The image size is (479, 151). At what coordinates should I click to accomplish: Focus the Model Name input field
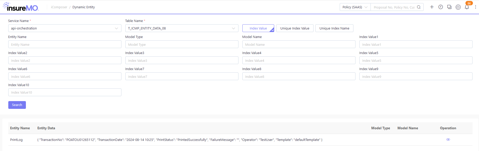click(x=299, y=44)
